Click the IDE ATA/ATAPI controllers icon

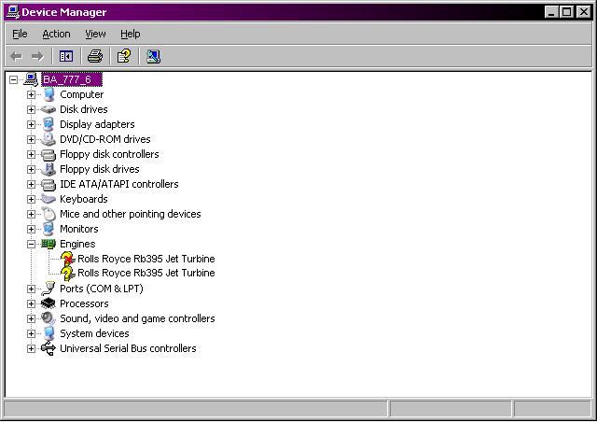tap(49, 185)
